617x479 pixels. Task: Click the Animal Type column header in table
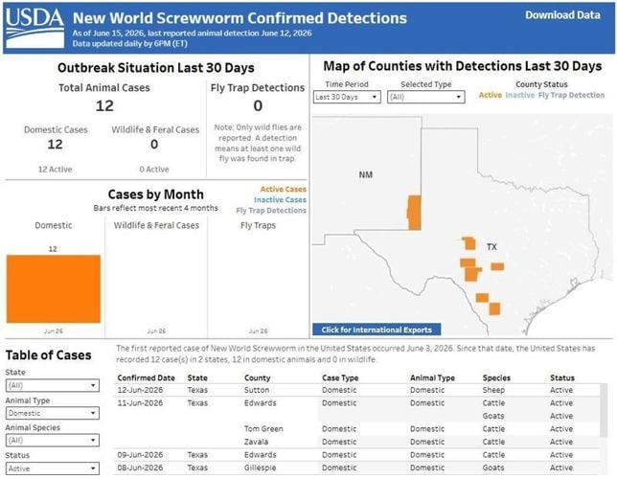(432, 377)
